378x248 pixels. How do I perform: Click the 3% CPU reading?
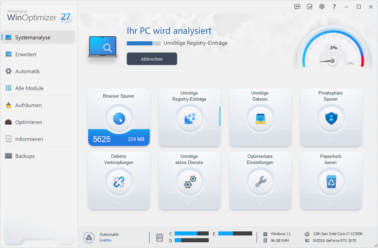333,47
